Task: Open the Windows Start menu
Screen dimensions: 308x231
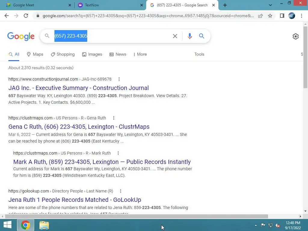Action: click(8, 225)
